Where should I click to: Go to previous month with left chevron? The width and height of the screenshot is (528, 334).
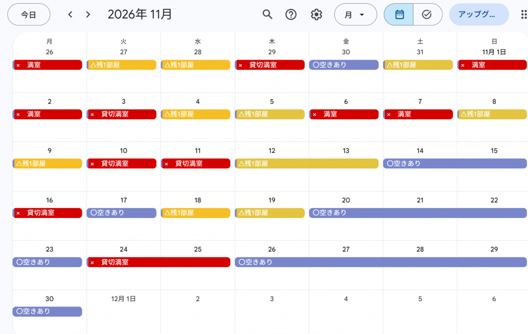point(70,14)
